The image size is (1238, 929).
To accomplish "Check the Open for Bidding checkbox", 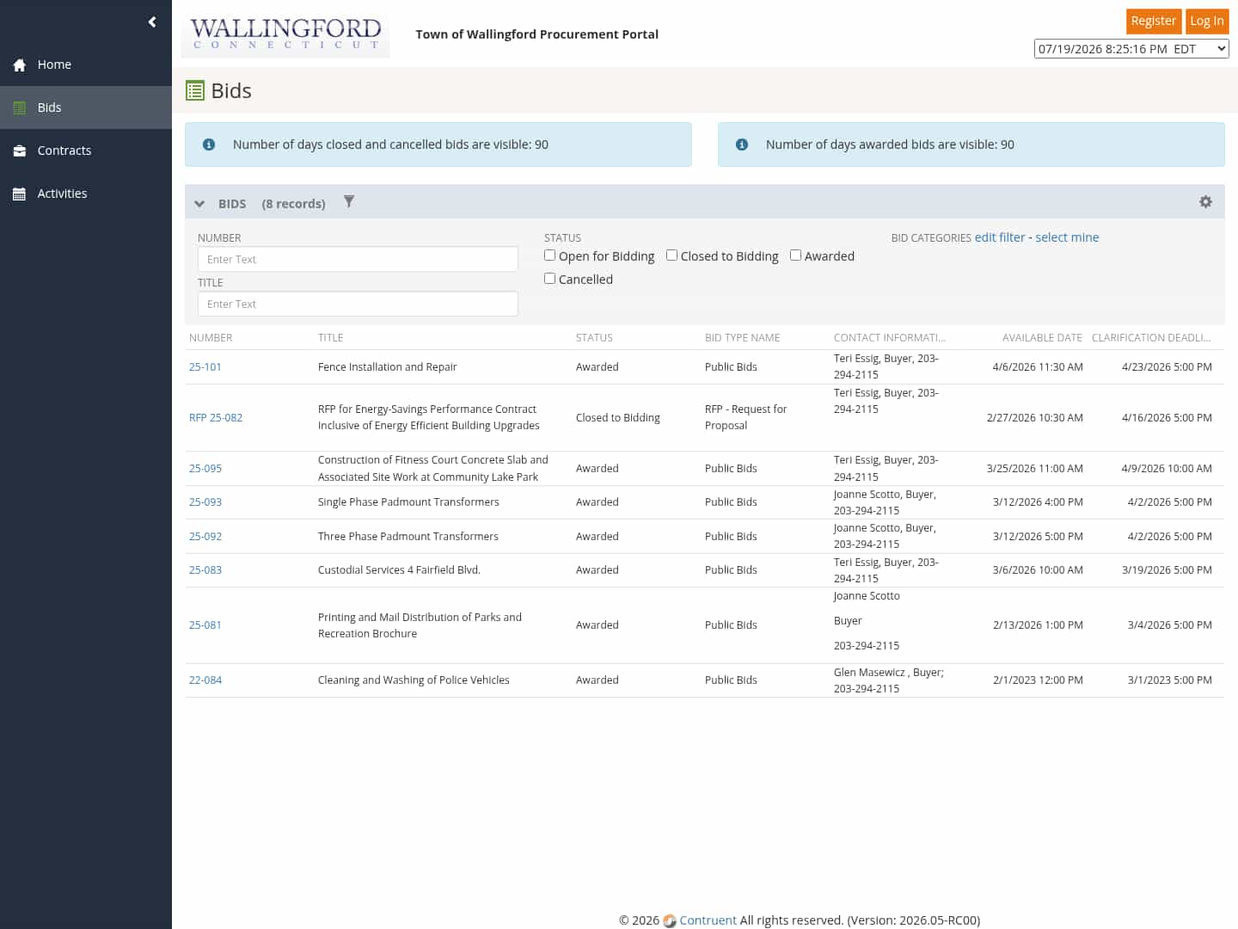I will (549, 255).
